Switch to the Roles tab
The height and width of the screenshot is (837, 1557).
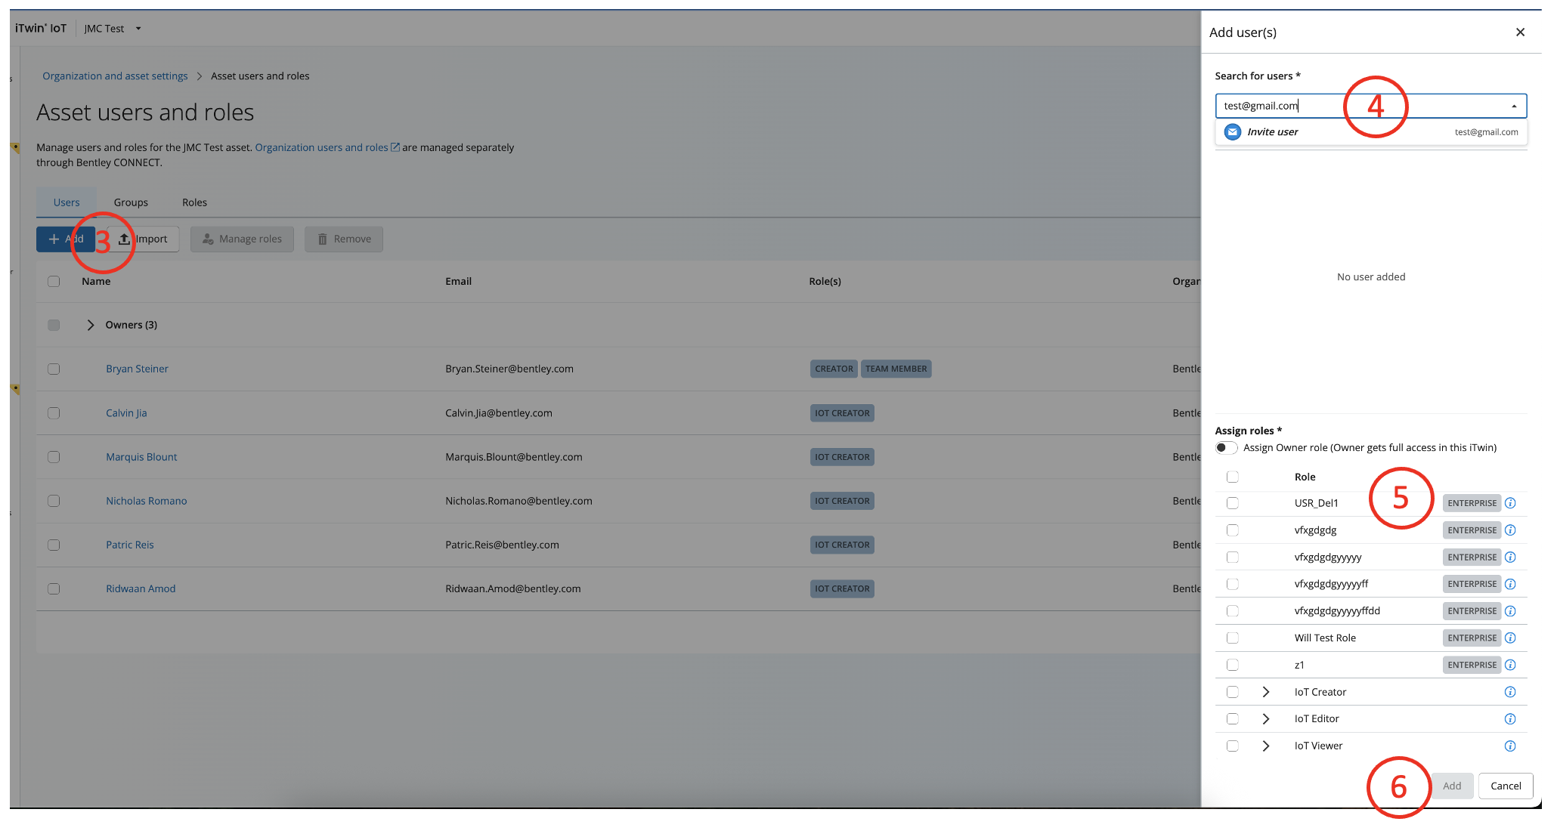pos(194,202)
